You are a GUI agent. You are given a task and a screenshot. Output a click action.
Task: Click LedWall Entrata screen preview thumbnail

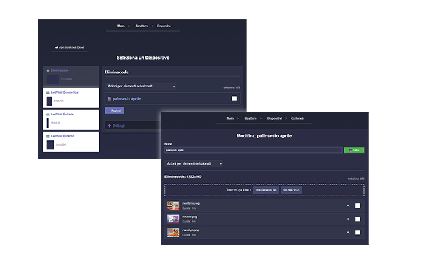(x=47, y=123)
